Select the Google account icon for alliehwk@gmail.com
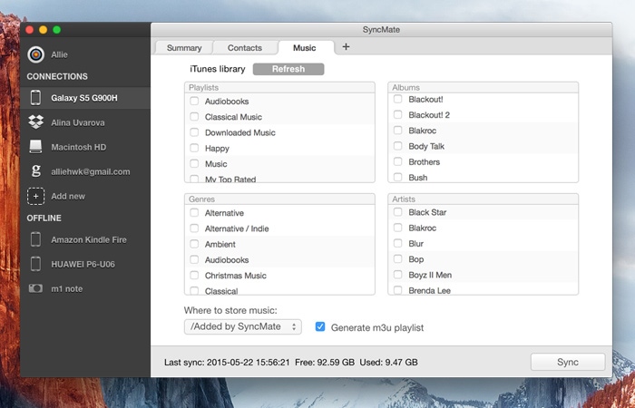Viewport: 635px width, 408px height. pyautogui.click(x=36, y=171)
